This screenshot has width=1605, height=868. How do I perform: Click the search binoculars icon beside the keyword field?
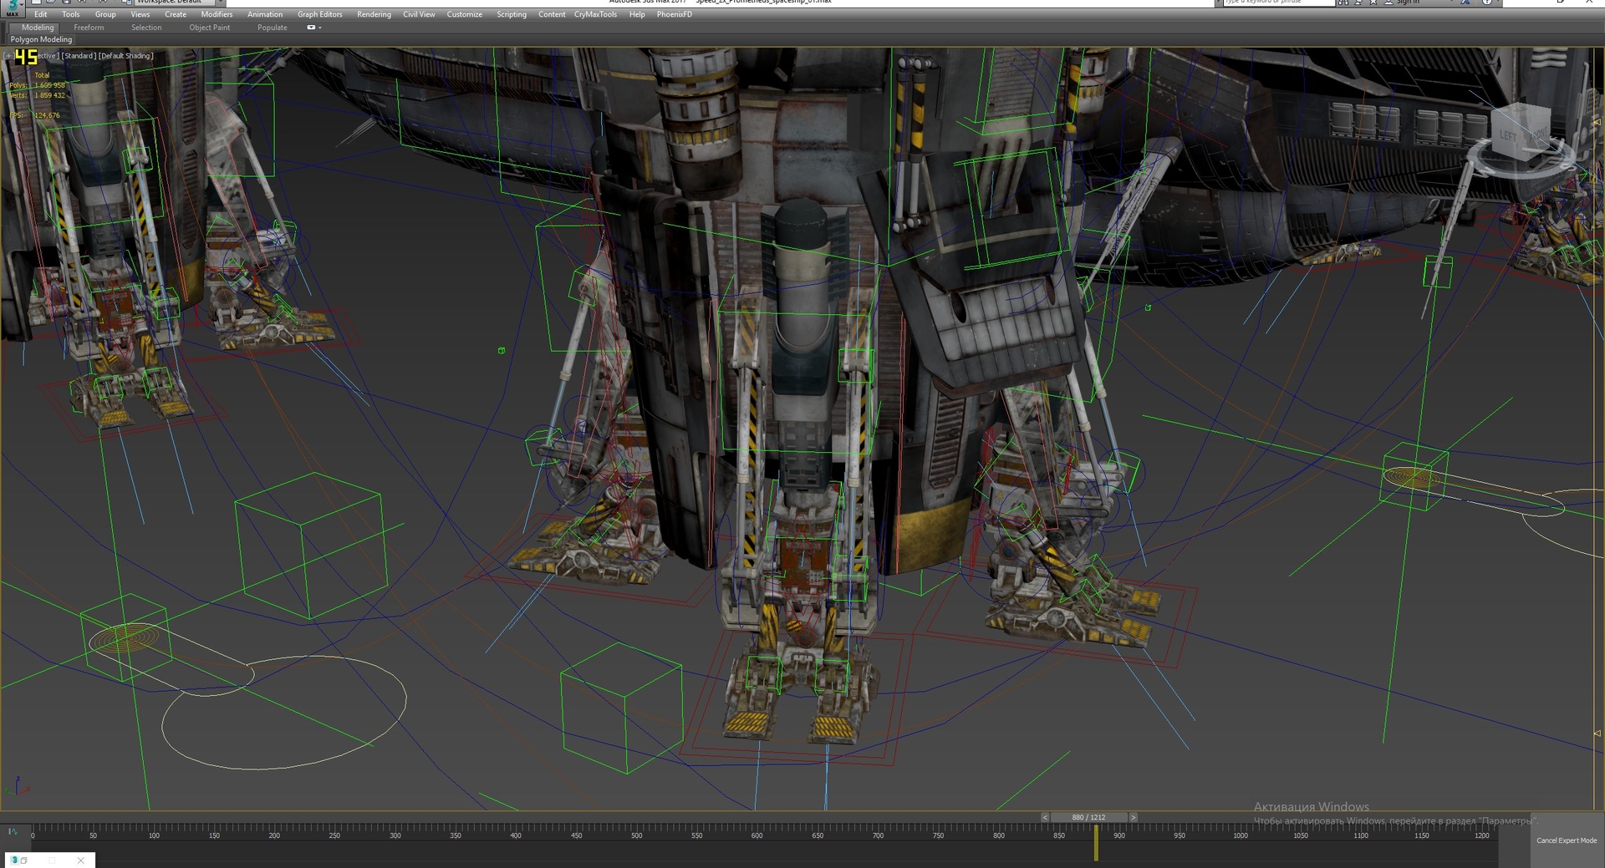1343,3
